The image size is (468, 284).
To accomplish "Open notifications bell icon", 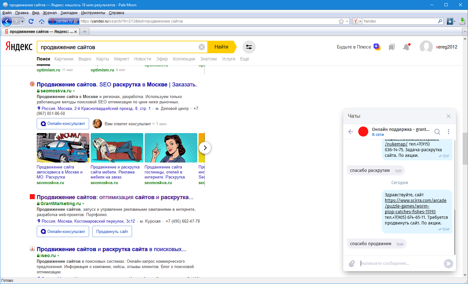I will coord(407,47).
